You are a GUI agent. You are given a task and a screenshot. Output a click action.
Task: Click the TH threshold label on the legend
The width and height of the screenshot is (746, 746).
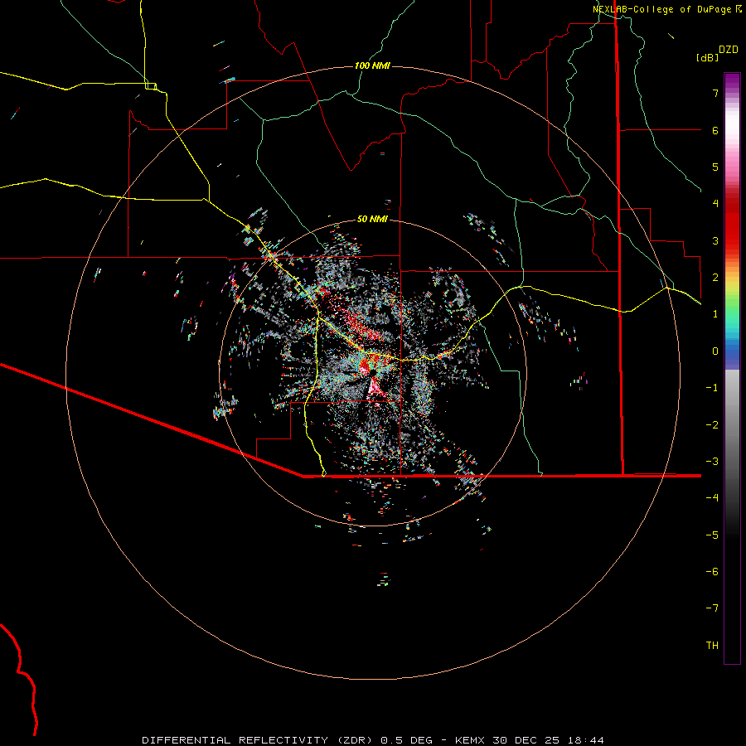[711, 646]
